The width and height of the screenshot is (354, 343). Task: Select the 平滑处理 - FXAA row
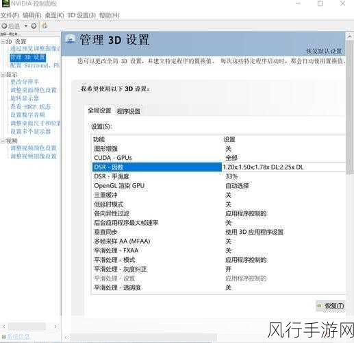coord(218,250)
